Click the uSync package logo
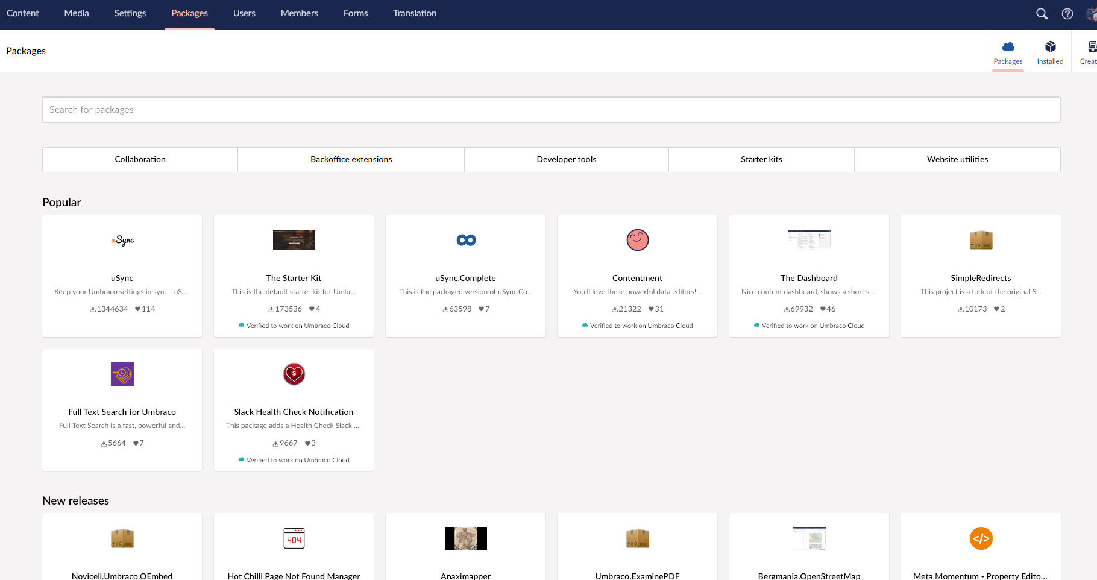 pyautogui.click(x=122, y=240)
